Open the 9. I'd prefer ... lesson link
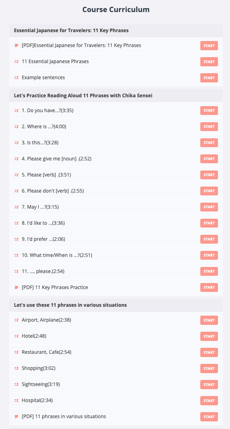Screen dimensions: 230x429 43,239
